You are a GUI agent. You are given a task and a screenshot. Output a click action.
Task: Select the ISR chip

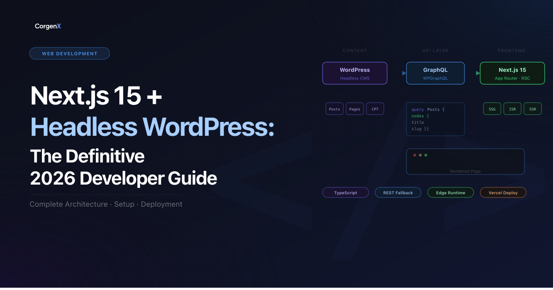[512, 109]
